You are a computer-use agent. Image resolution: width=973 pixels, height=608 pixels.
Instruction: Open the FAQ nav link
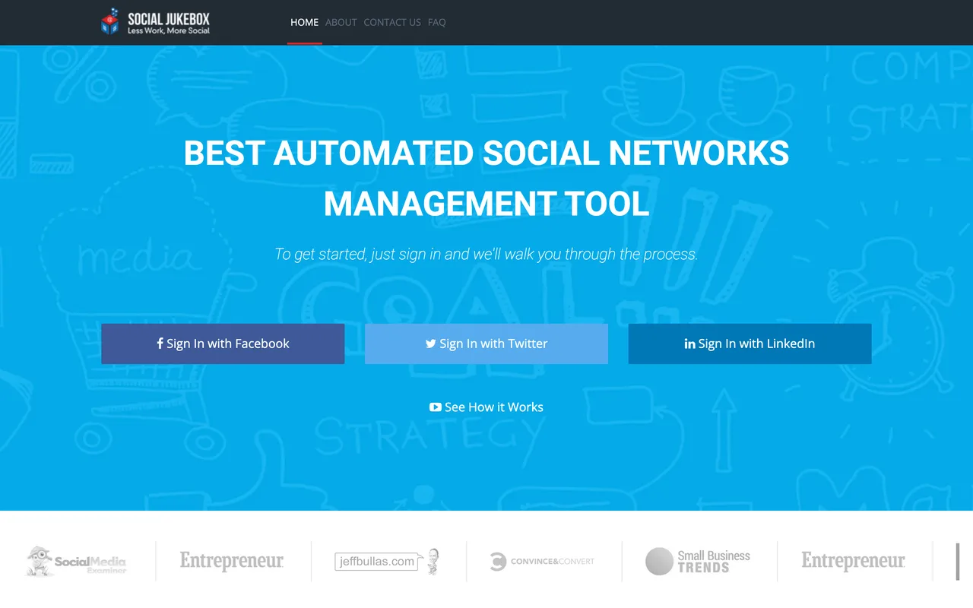pos(437,22)
